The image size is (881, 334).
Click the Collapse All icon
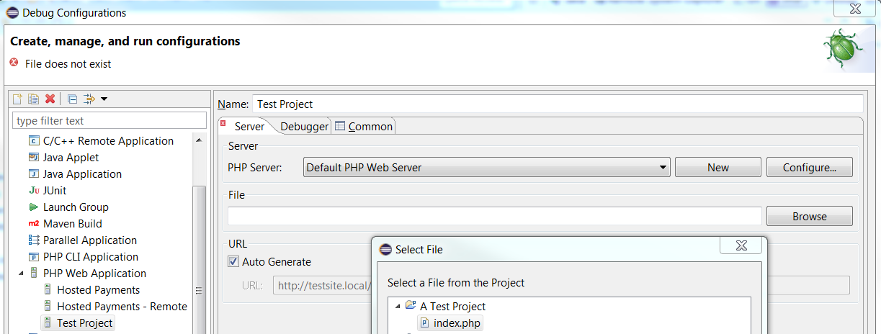(x=72, y=99)
